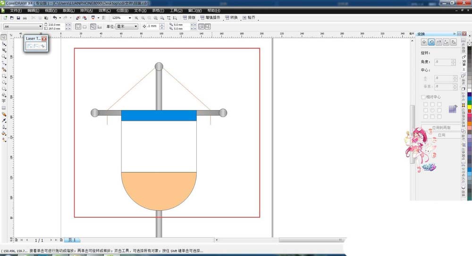Enable the 相对中心 checkbox
Screen dimensions: 472x256
coord(423,97)
